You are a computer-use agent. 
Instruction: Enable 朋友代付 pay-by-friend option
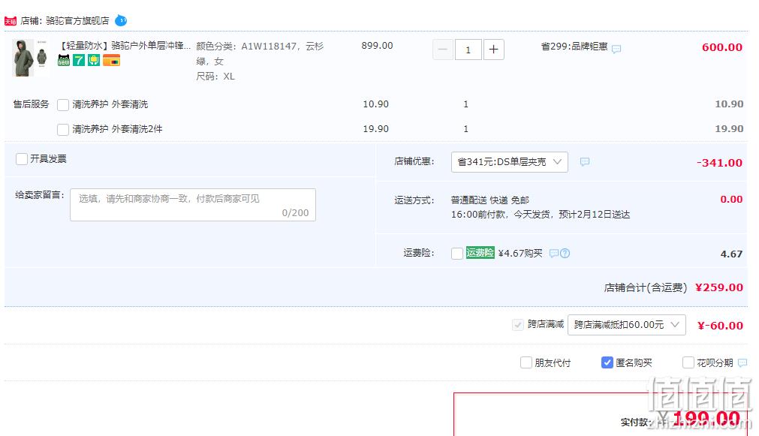tap(526, 362)
